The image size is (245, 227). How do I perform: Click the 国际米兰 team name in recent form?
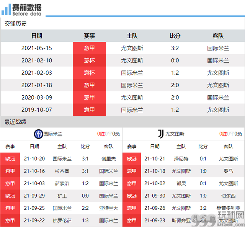click(x=53, y=134)
